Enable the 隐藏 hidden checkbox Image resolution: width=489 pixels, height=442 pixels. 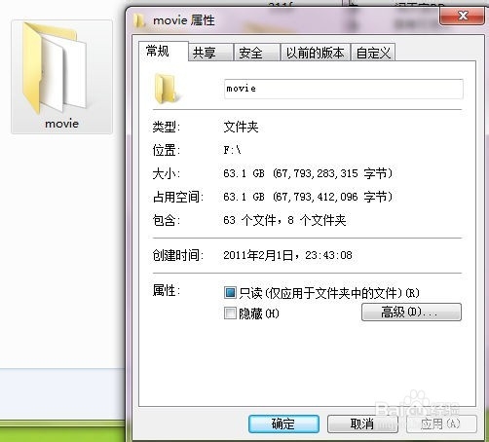click(230, 313)
